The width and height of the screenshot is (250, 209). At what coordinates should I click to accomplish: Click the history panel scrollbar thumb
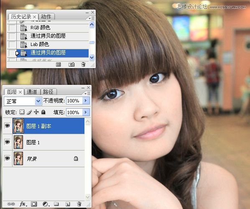92,42
